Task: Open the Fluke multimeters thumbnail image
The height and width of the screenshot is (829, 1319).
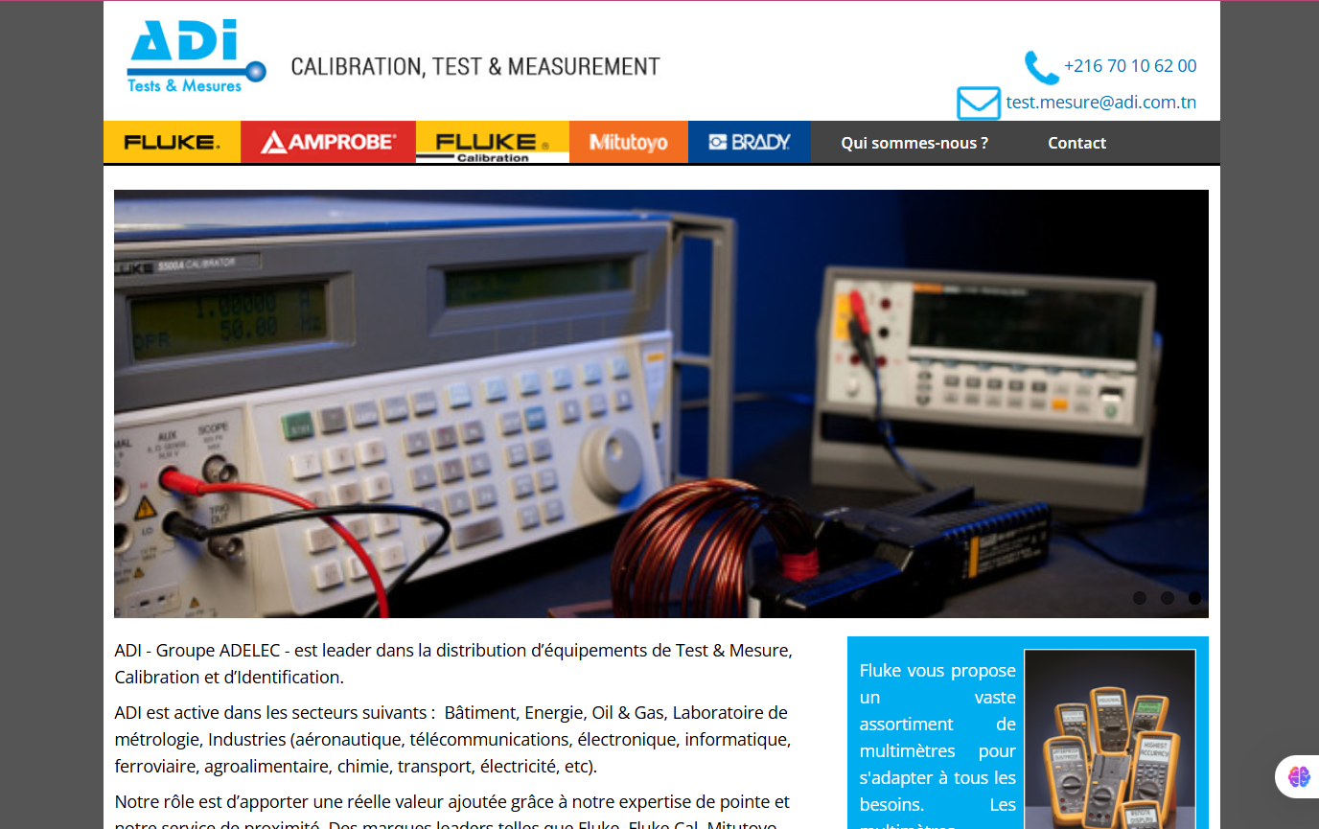Action: point(1109,738)
